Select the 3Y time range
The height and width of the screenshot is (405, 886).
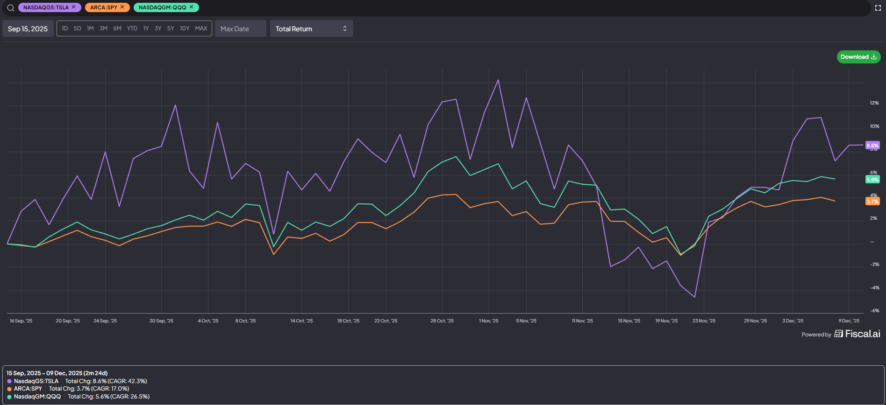point(158,28)
